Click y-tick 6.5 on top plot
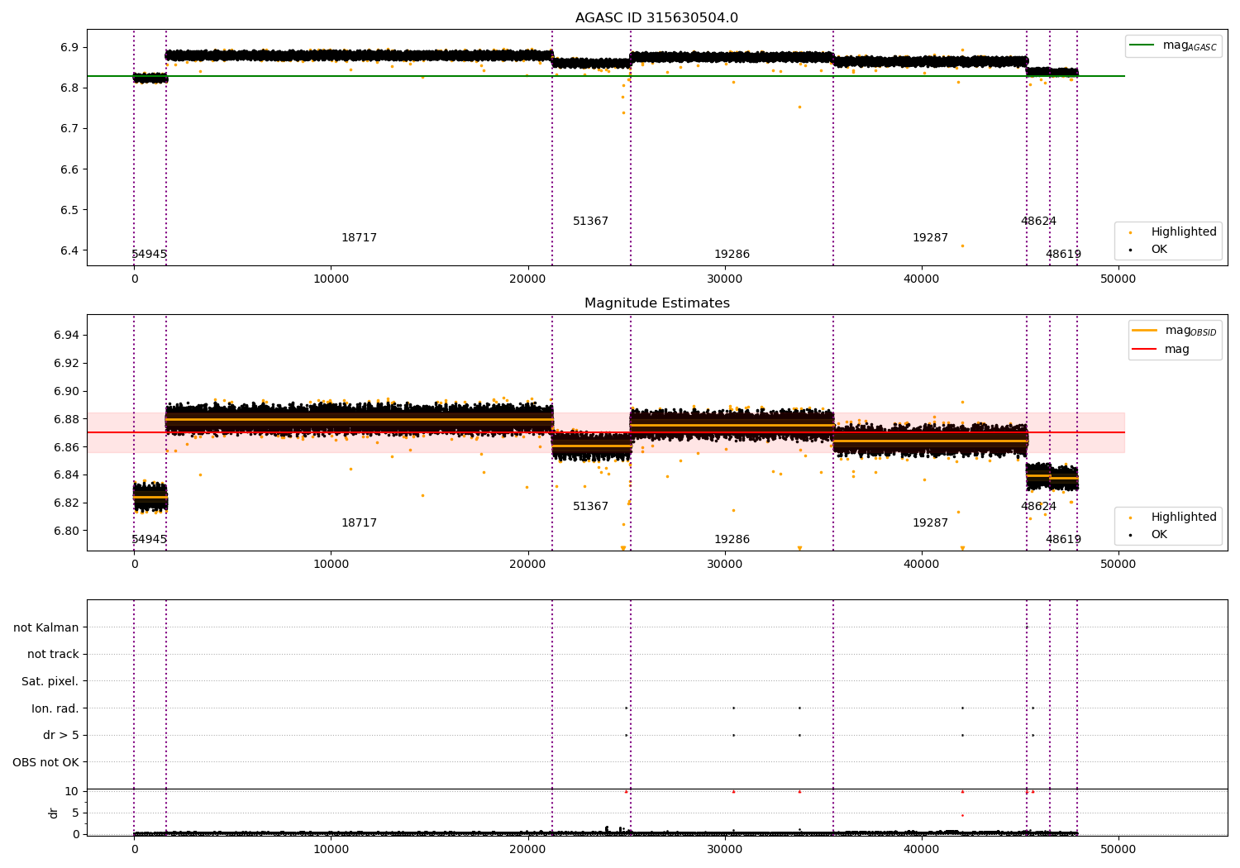This screenshot has height=868, width=1240. click(69, 210)
